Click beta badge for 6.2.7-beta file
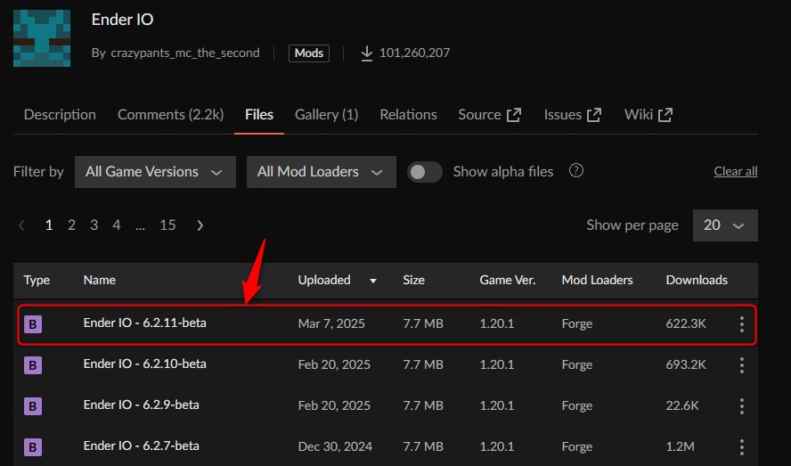Screen dimensions: 791x466 tap(33, 446)
